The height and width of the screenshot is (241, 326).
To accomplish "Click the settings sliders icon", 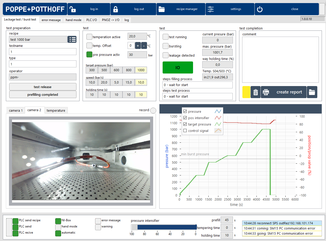I will click(x=211, y=9).
